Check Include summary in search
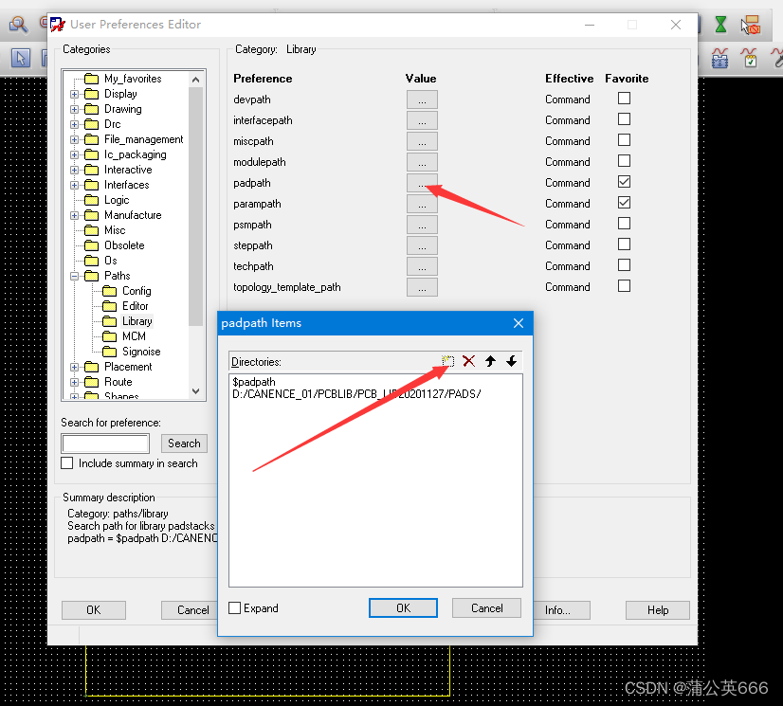The width and height of the screenshot is (783, 706). point(67,463)
